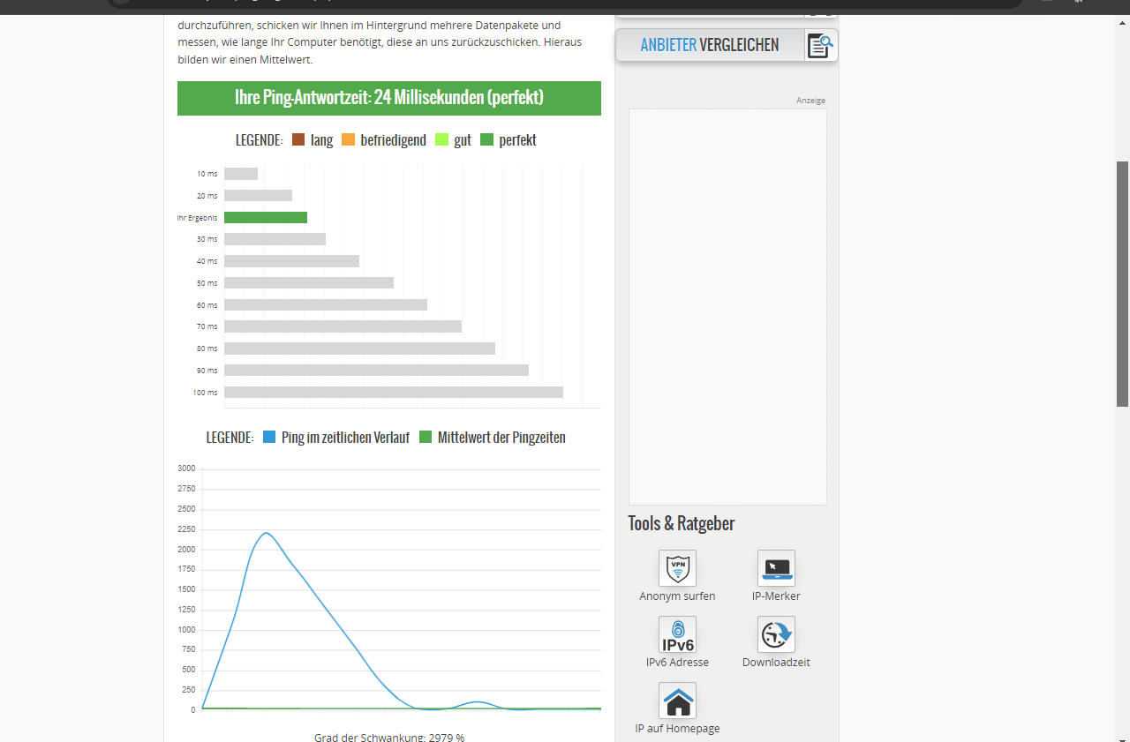The width and height of the screenshot is (1130, 742).
Task: Click the page vertical scrollbar thumb
Action: pos(1123,284)
